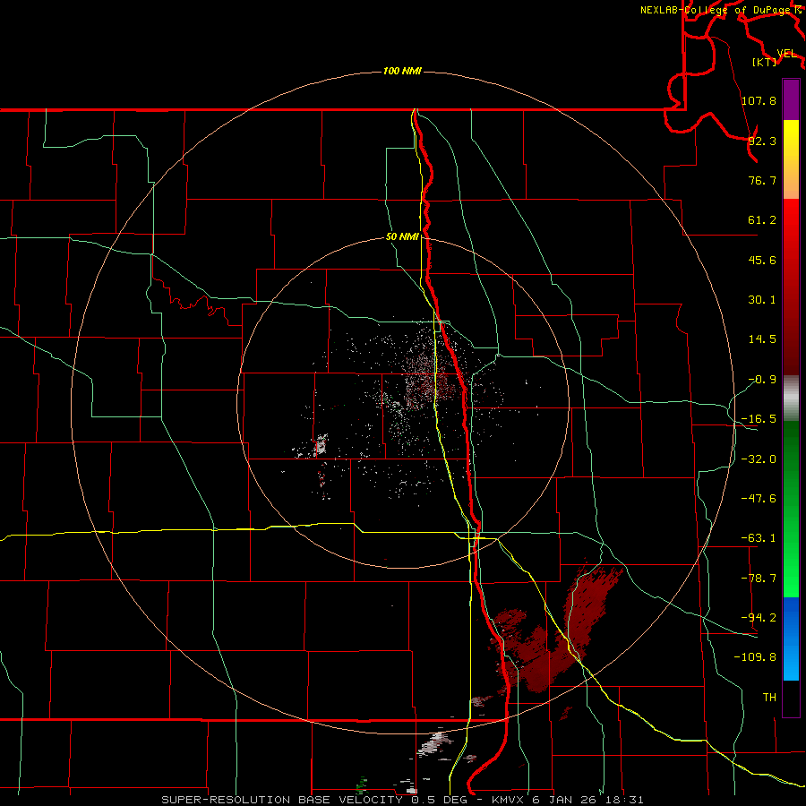The width and height of the screenshot is (806, 806).
Task: Click the -78.7 value on the velocity scale
Action: (x=759, y=579)
